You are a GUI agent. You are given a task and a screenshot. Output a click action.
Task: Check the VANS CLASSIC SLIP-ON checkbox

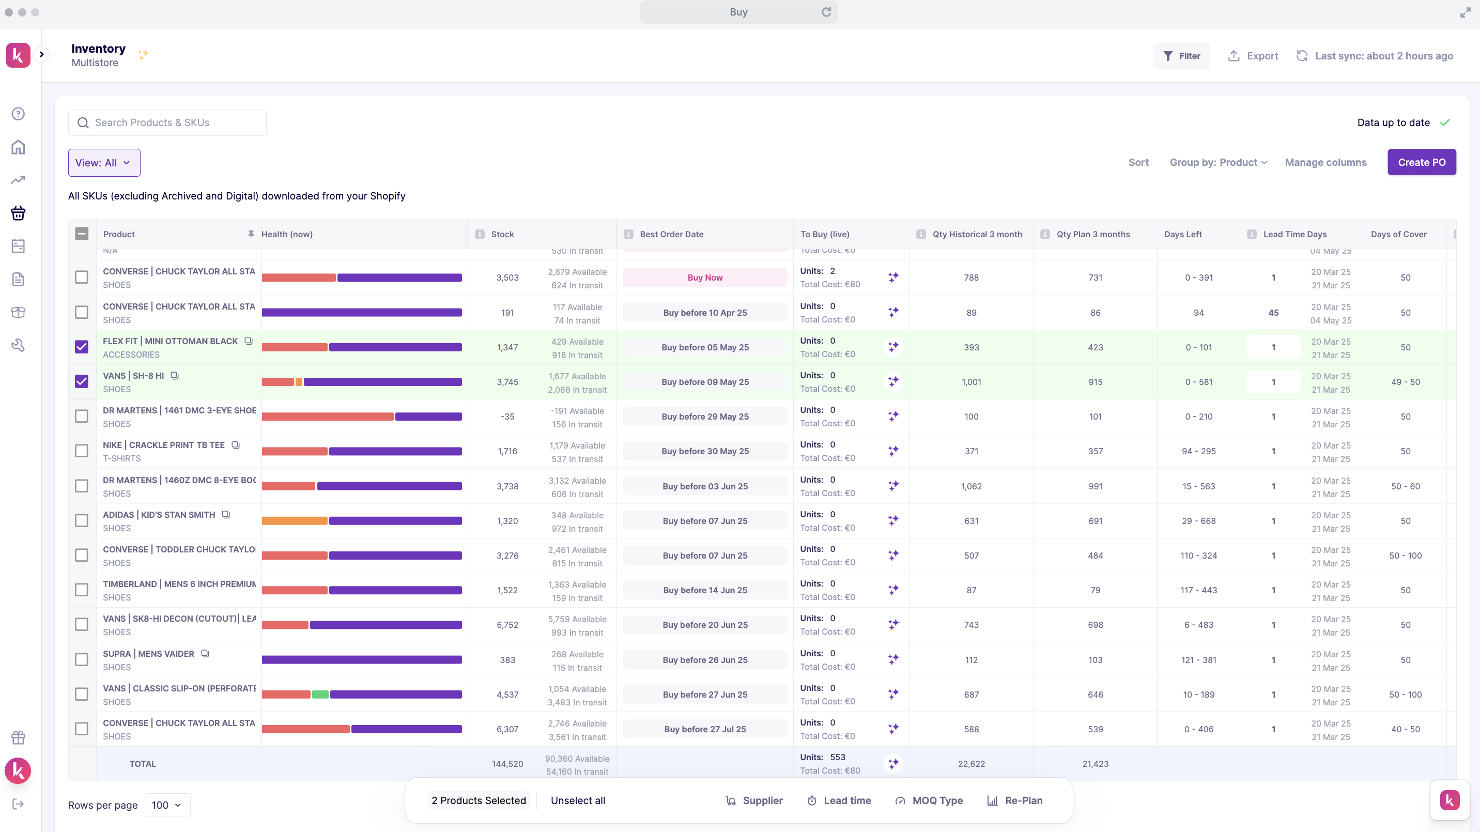click(x=82, y=694)
